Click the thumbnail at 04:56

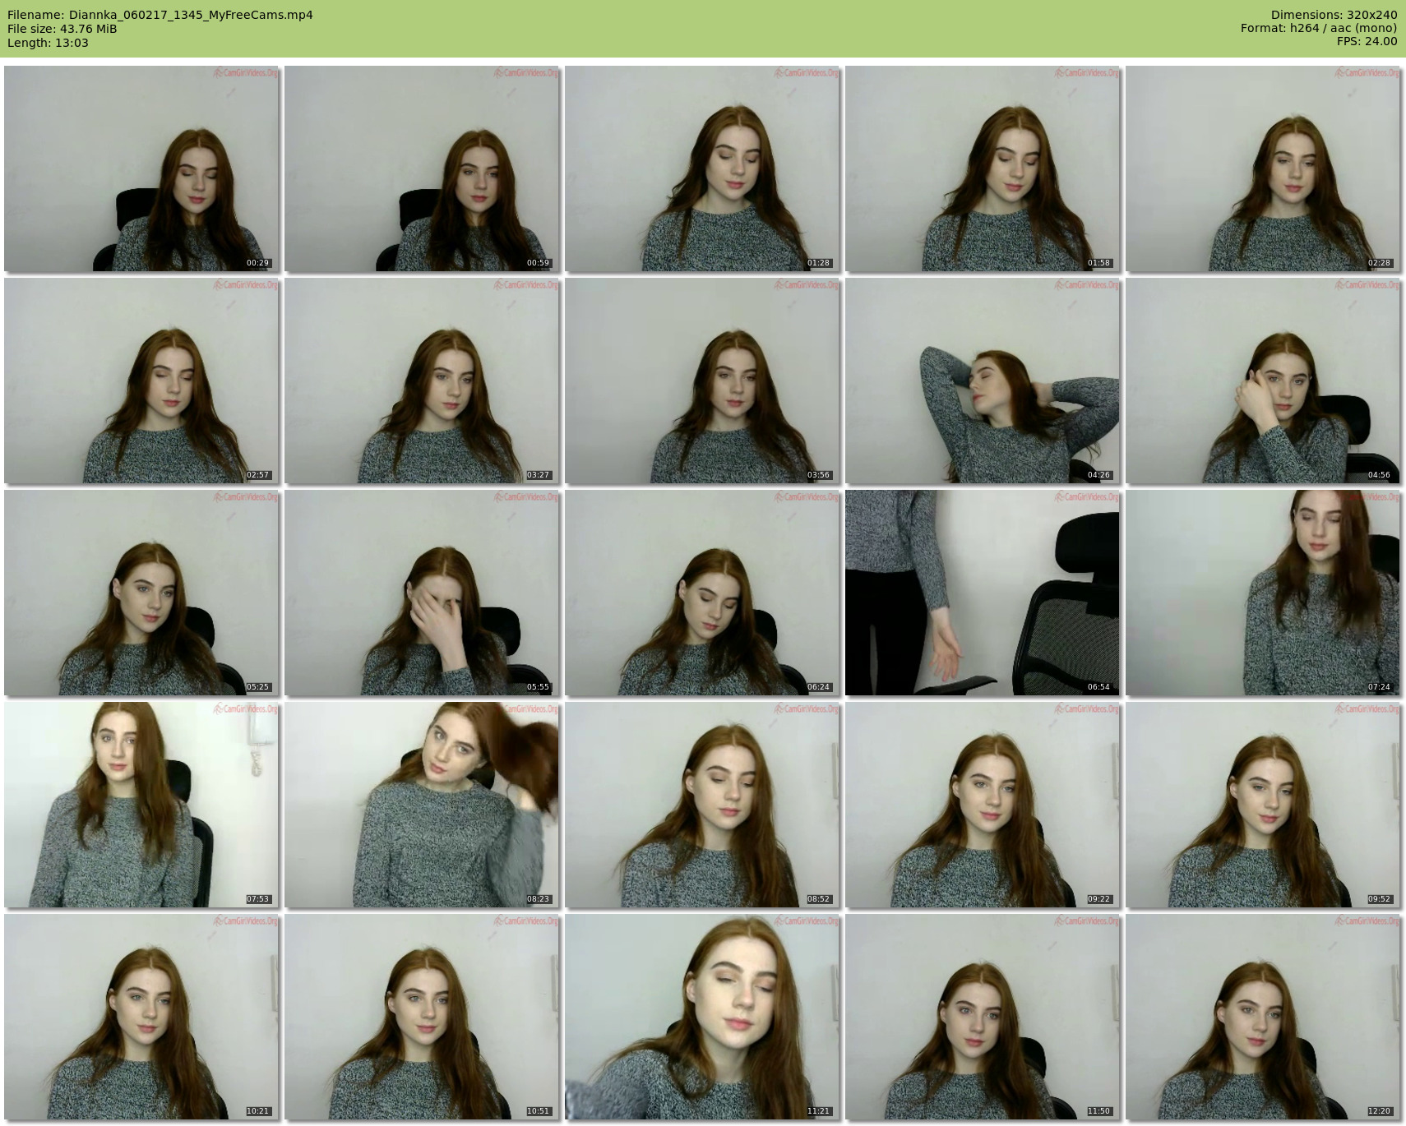1262,381
